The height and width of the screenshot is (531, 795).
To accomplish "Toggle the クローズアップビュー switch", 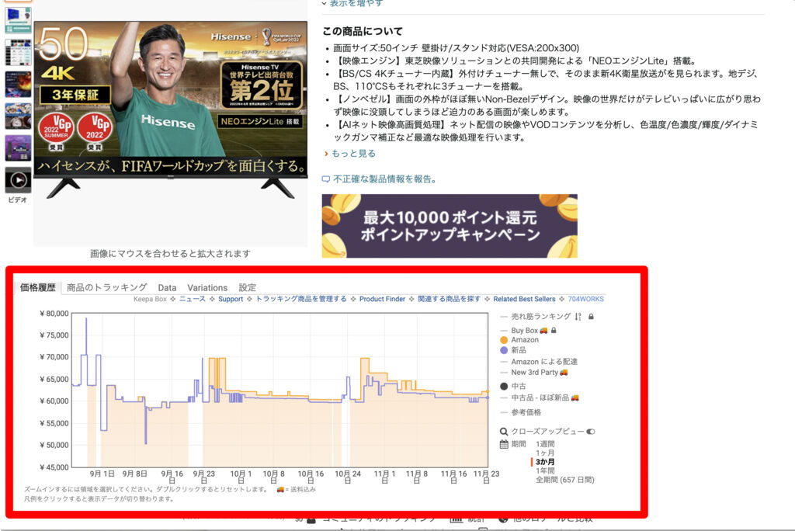I will (591, 431).
